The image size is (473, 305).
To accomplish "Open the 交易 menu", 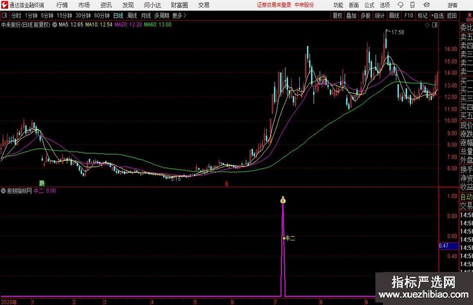I will coord(204,5).
